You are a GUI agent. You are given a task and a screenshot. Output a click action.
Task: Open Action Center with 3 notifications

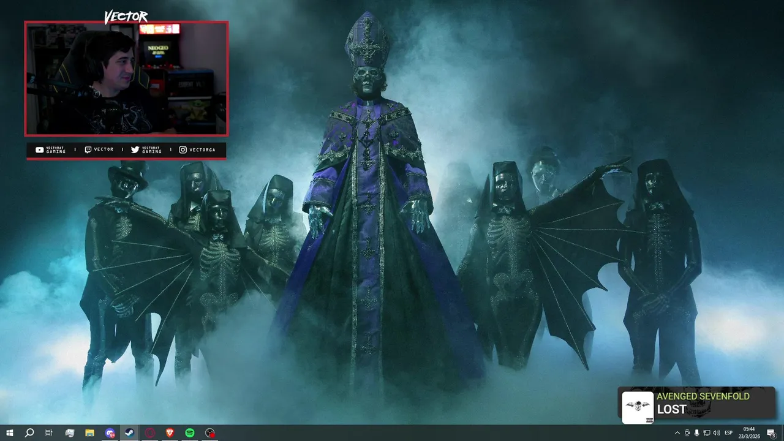pos(771,433)
